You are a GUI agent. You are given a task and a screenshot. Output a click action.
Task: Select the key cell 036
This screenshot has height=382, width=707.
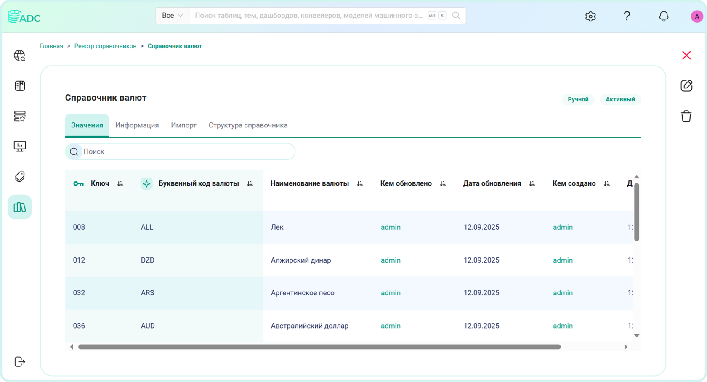coord(79,326)
